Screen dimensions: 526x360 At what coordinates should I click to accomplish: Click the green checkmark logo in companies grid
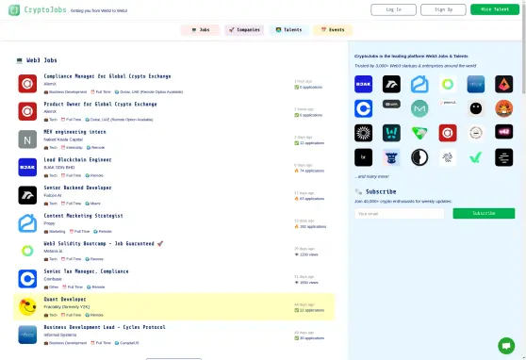(x=476, y=157)
